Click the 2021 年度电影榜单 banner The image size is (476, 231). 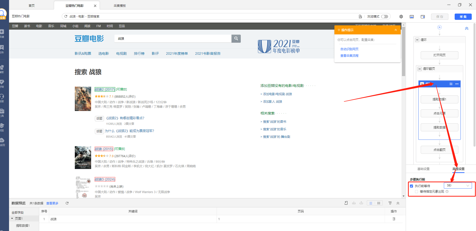pyautogui.click(x=279, y=46)
